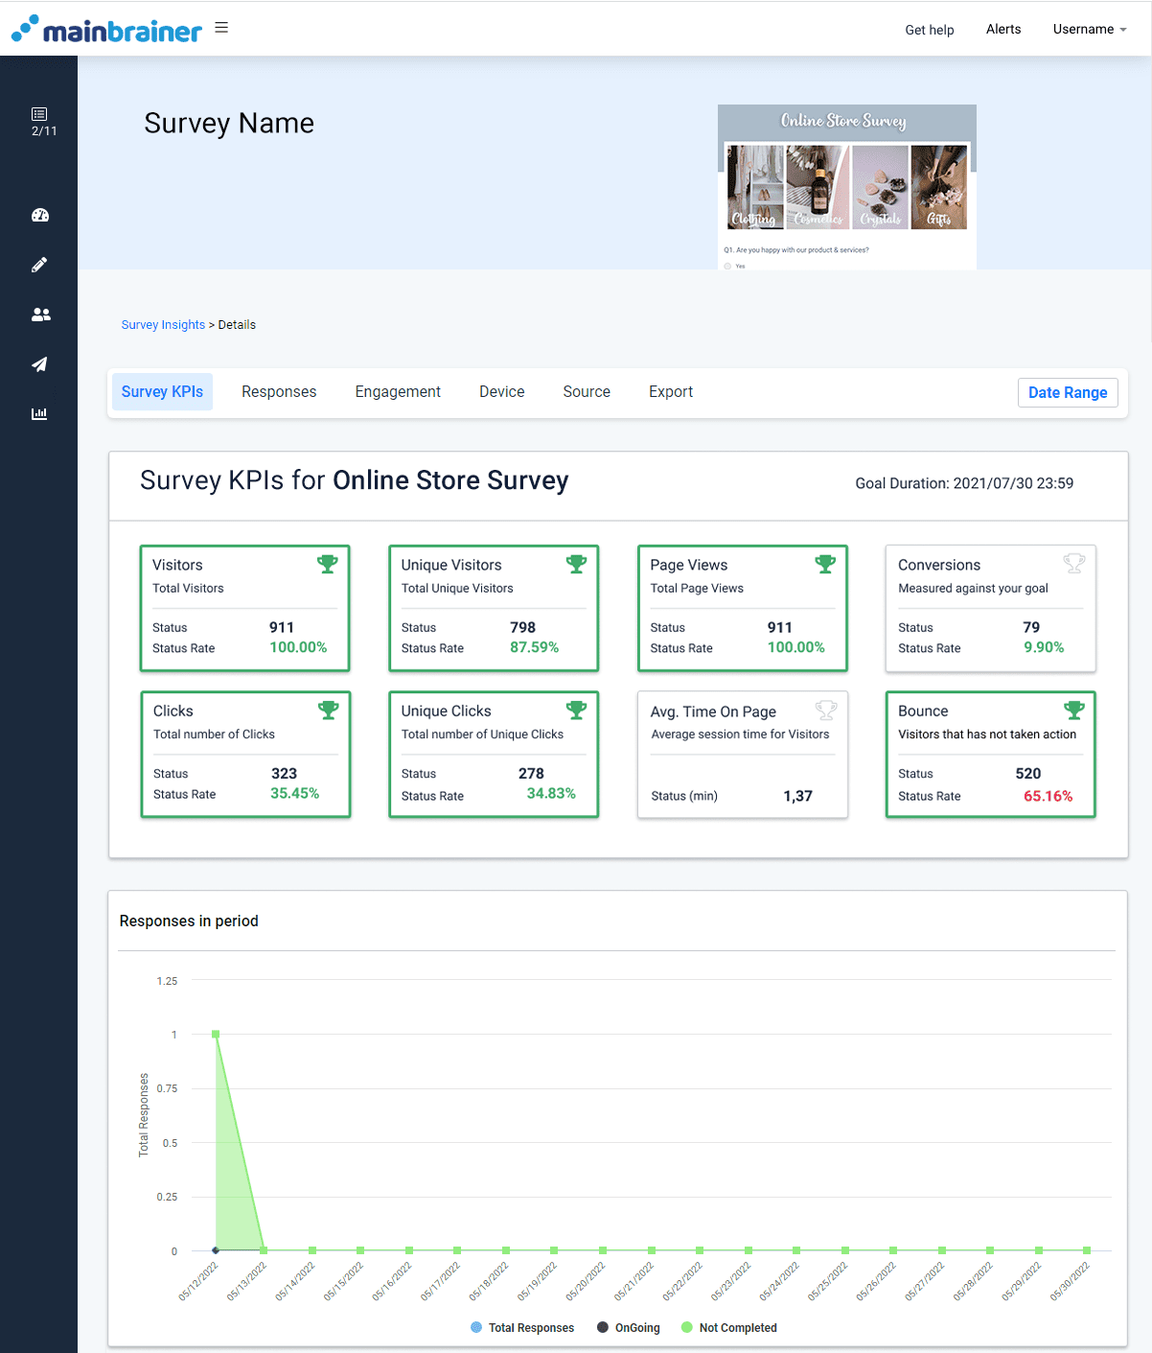Expand the sidebar via hamburger menu
The height and width of the screenshot is (1353, 1152).
pyautogui.click(x=221, y=27)
